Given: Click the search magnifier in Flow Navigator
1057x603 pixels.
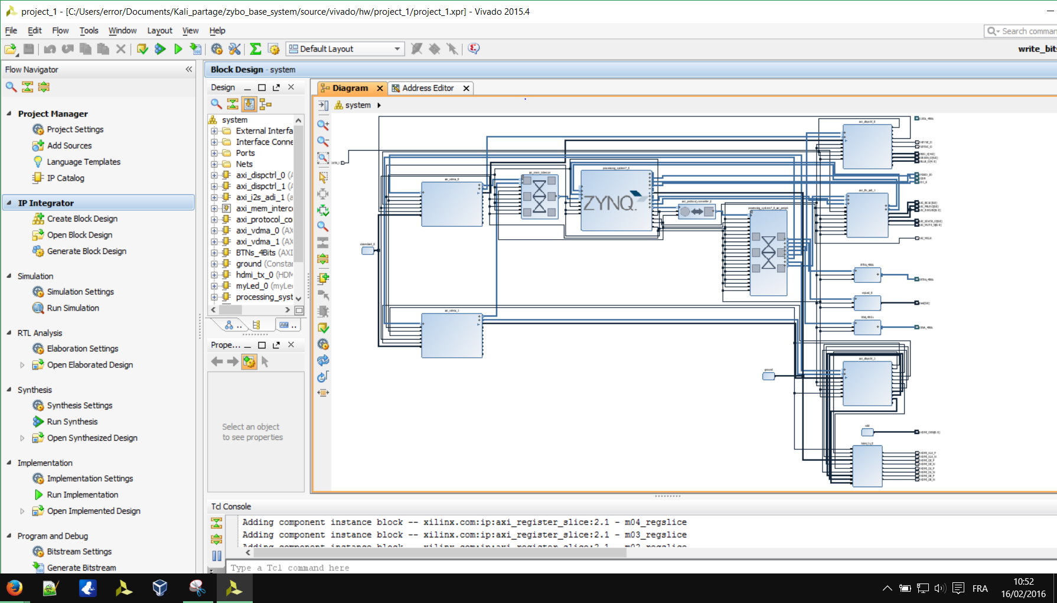Looking at the screenshot, I should [x=11, y=87].
